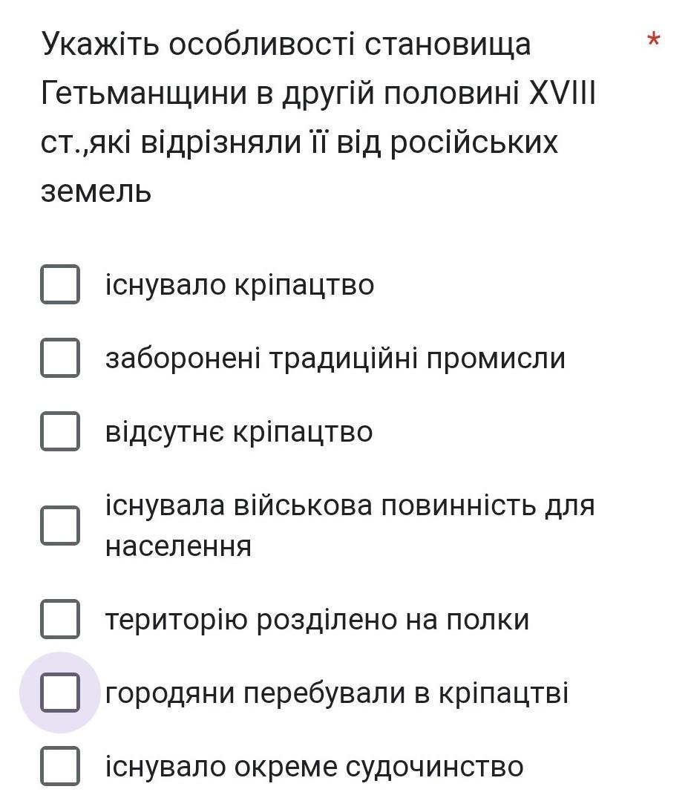
Task: Click "XVIII" in the question text
Action: 562,94
